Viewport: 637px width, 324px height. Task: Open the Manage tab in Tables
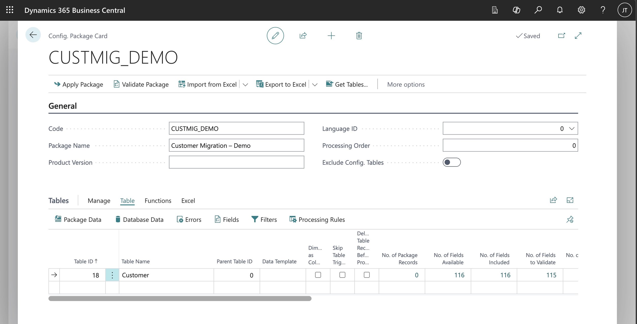[x=99, y=201]
